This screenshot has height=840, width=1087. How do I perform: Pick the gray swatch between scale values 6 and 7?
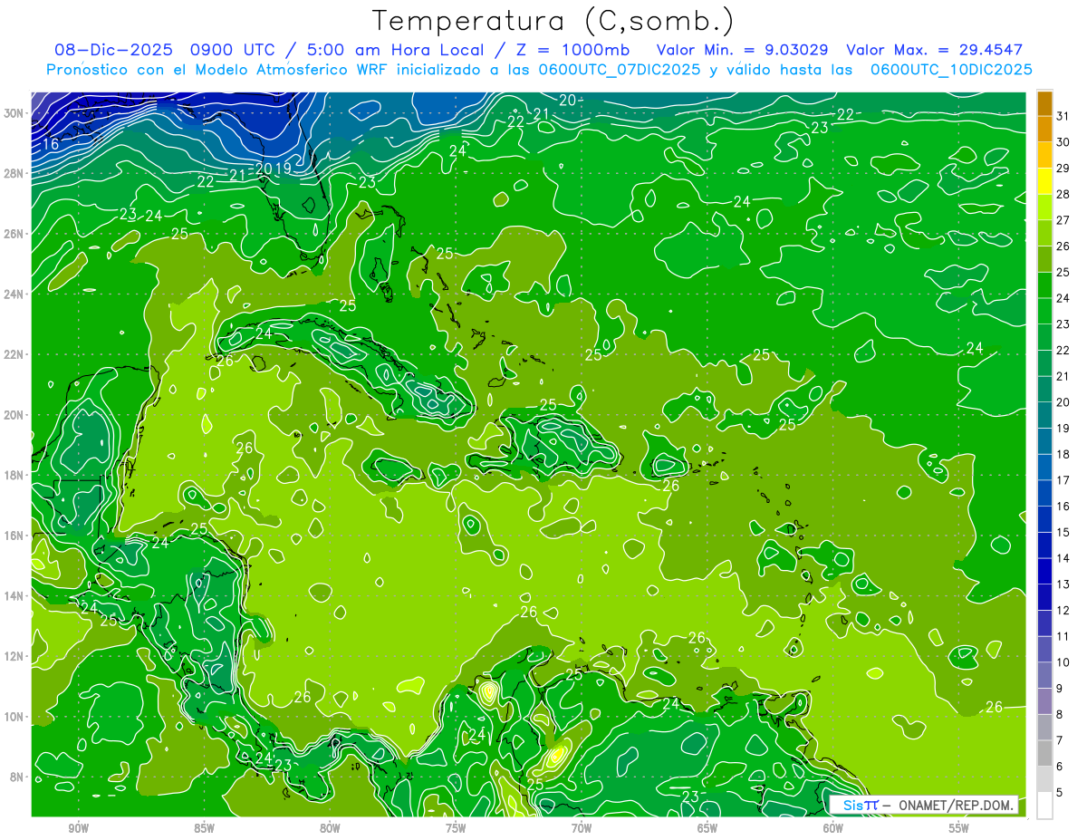point(1045,753)
